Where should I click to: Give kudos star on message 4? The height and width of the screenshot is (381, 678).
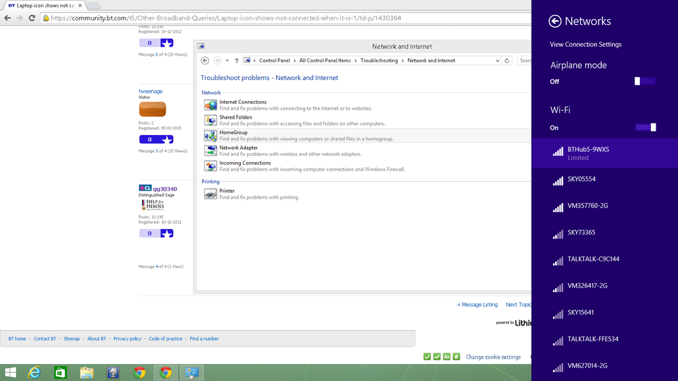coord(167,233)
